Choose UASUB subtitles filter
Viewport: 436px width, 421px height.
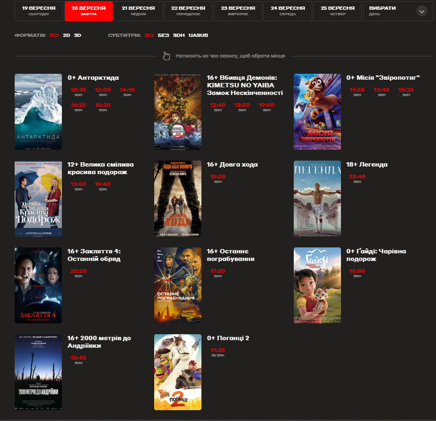coord(198,35)
